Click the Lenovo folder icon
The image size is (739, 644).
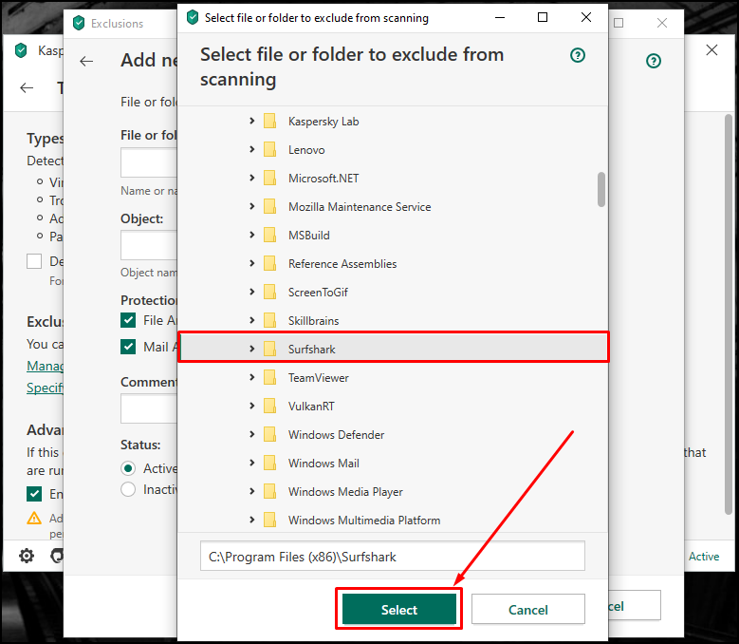pos(269,149)
